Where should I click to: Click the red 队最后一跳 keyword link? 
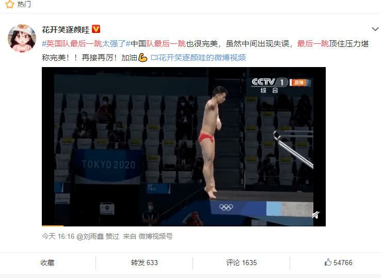[x=166, y=44]
